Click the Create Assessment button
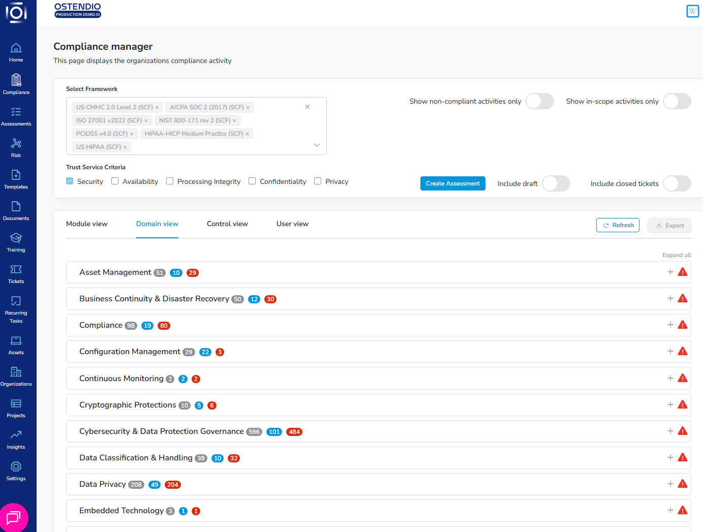This screenshot has height=532, width=703. coord(452,183)
